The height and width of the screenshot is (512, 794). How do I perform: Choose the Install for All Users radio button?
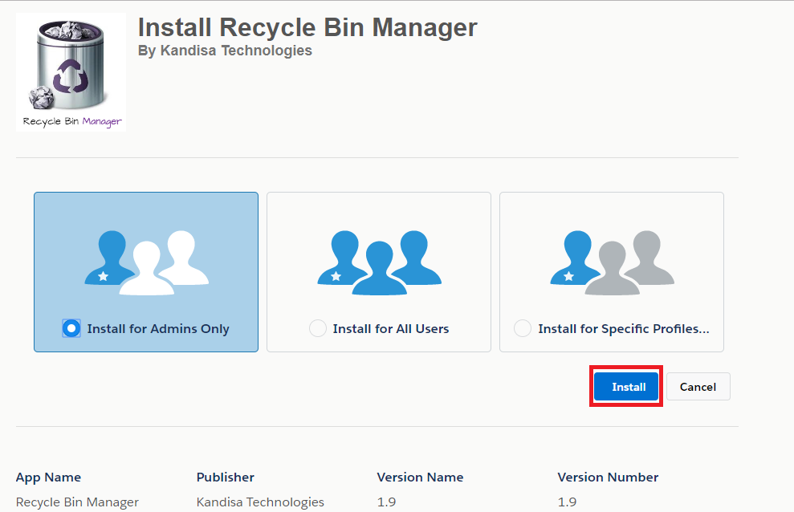[x=317, y=328]
